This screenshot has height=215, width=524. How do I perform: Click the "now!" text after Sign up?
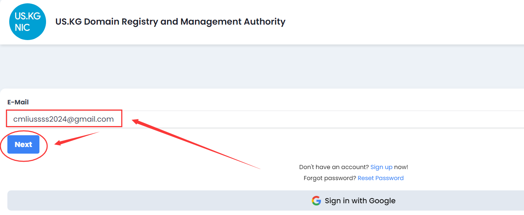(401, 167)
